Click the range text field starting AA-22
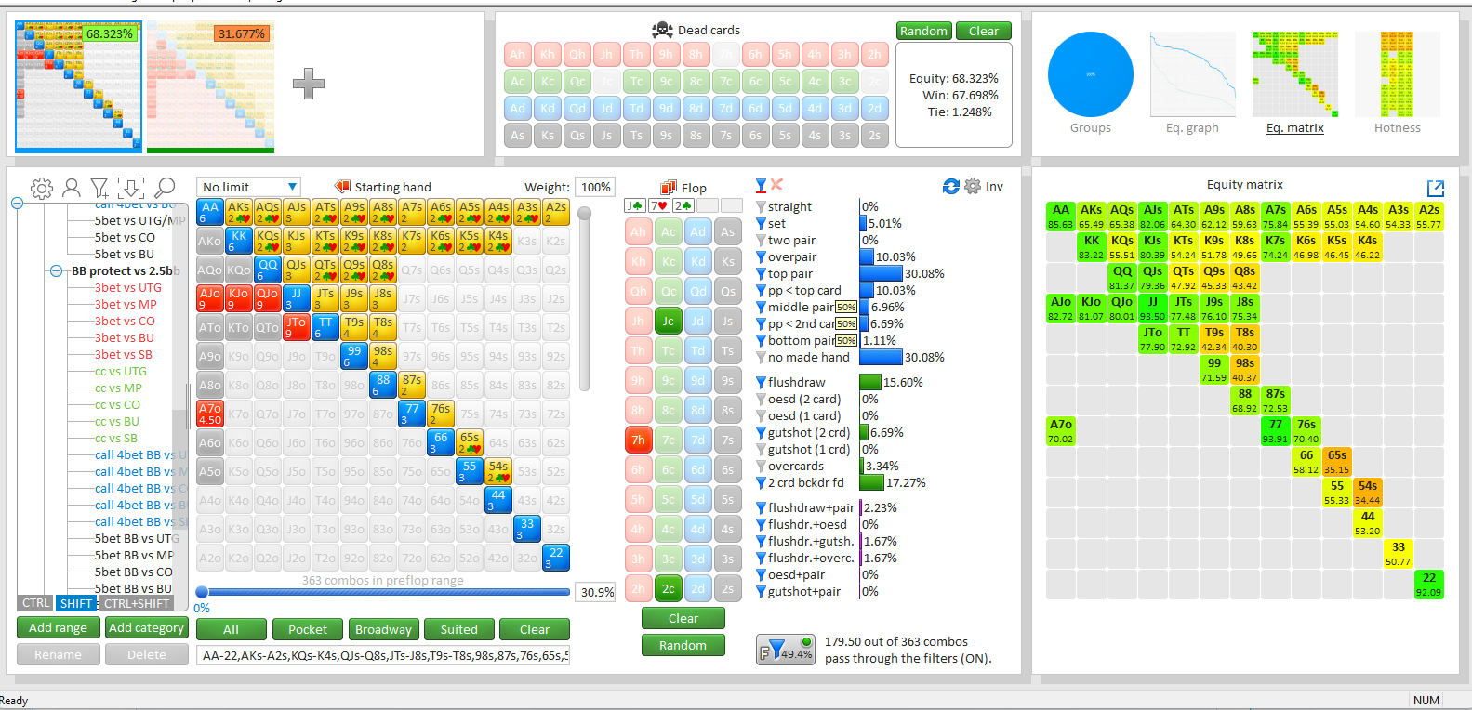Screen dimensions: 1472x710 (383, 655)
